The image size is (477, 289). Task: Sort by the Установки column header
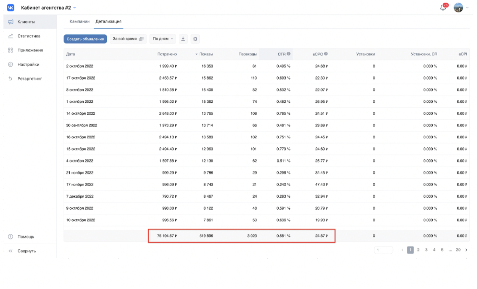tap(366, 54)
